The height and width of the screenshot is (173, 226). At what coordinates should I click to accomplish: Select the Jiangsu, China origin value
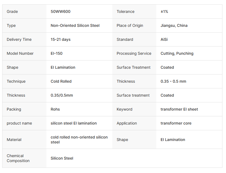174,25
